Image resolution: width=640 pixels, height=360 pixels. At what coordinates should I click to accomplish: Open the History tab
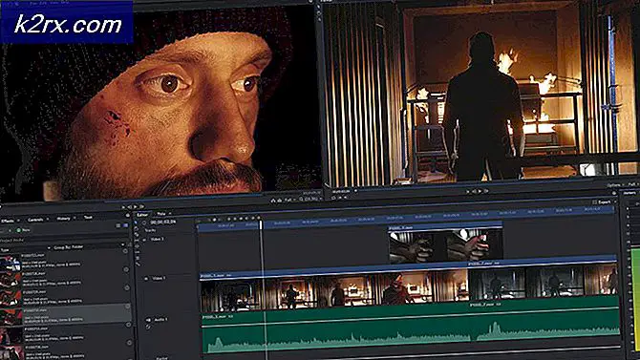coord(63,219)
